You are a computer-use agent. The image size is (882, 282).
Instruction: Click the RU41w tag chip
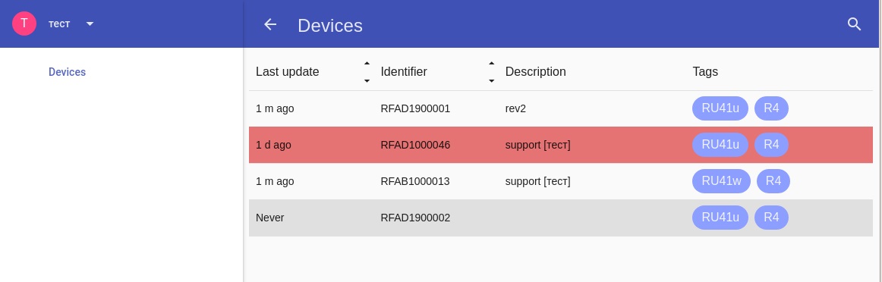(721, 181)
